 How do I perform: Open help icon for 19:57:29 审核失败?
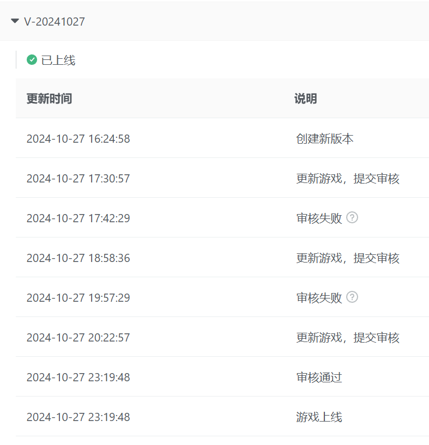(352, 297)
